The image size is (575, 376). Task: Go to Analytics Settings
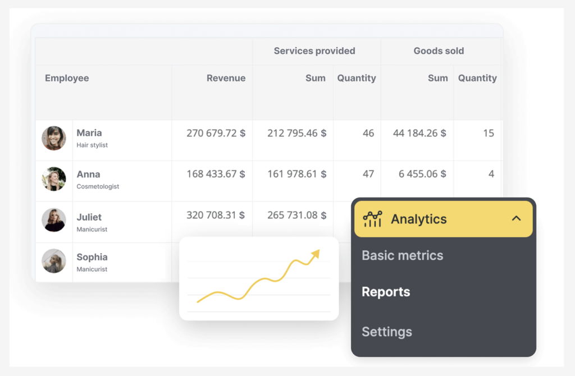click(x=386, y=332)
